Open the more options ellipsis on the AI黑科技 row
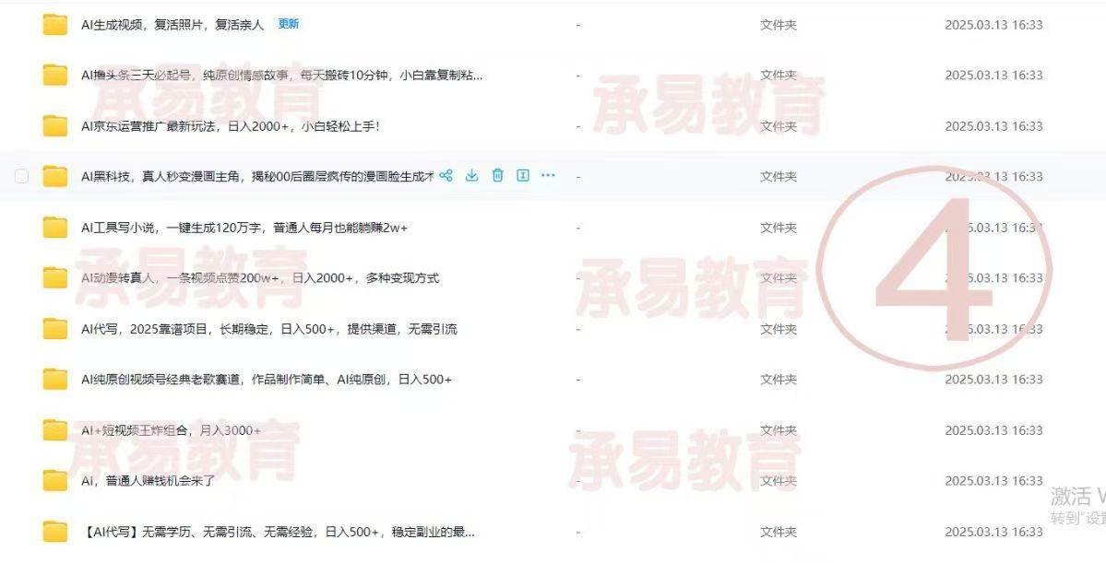The height and width of the screenshot is (563, 1106). tap(548, 175)
